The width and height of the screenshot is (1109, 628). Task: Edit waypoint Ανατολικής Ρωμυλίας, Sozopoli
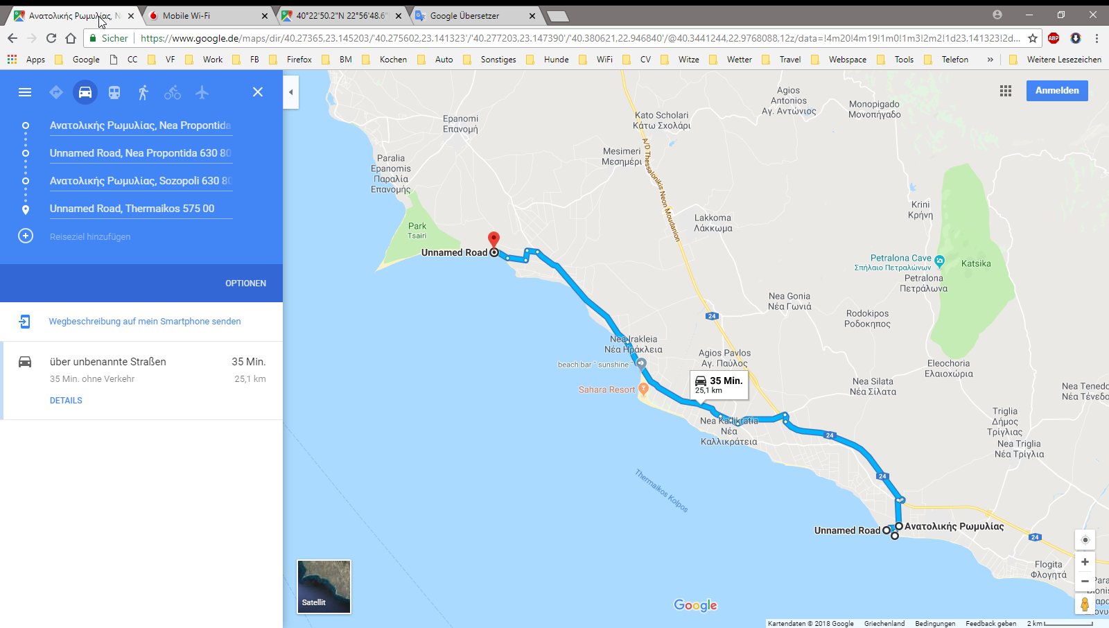(x=141, y=181)
